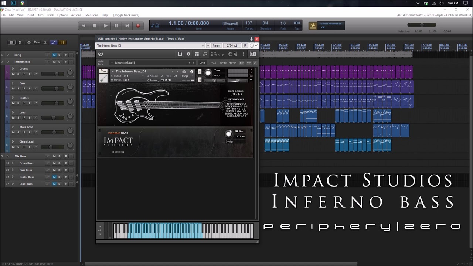Click the Kontakt logo in the header

[101, 54]
